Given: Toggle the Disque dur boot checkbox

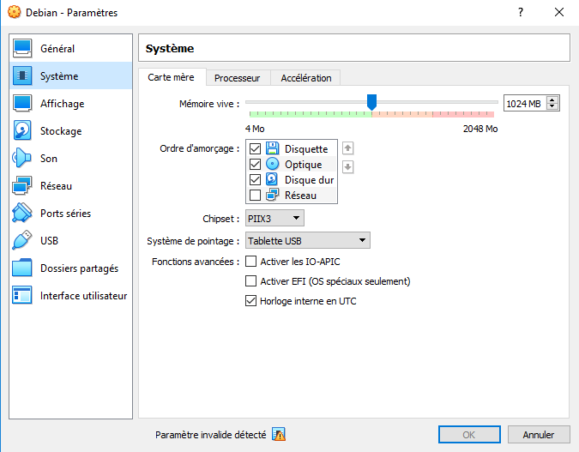Looking at the screenshot, I should pos(255,180).
